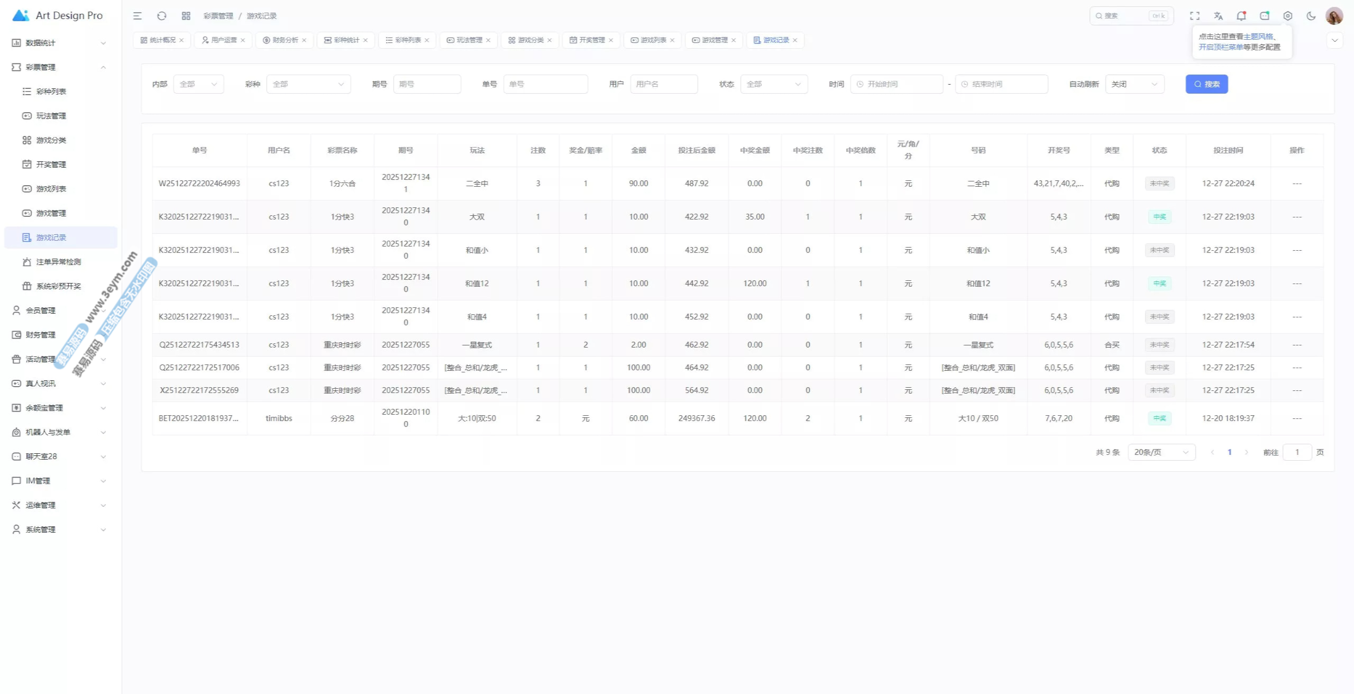Image resolution: width=1354 pixels, height=694 pixels.
Task: Open the notifications bell icon
Action: tap(1241, 16)
